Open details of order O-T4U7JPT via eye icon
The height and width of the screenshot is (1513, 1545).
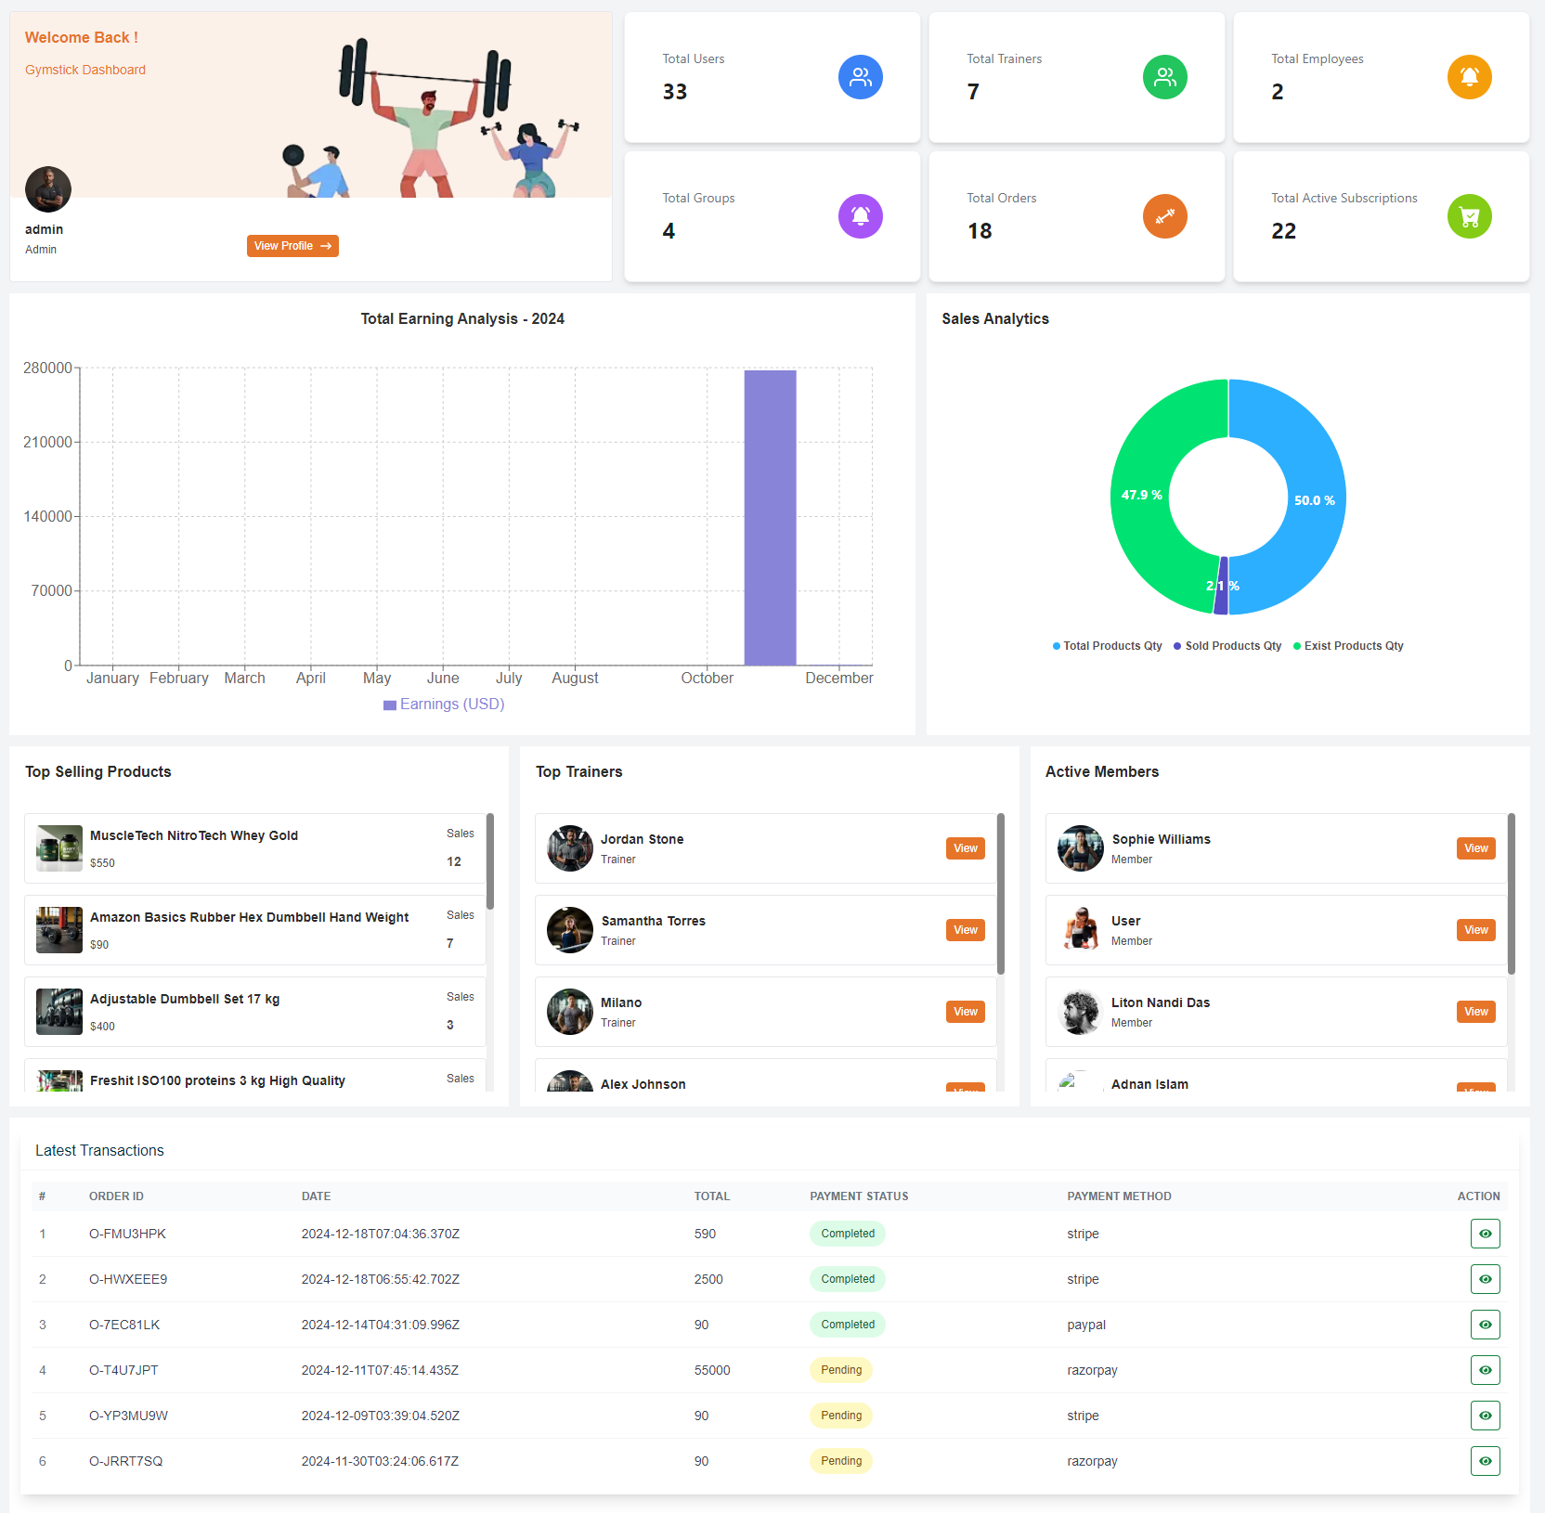click(1485, 1370)
